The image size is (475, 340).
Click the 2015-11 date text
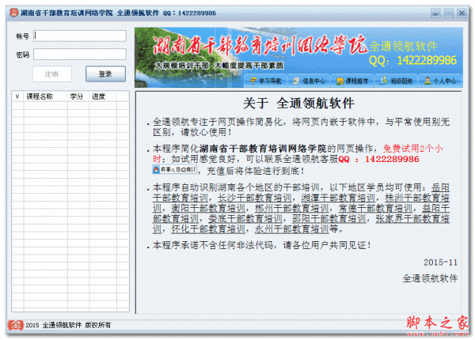click(x=440, y=263)
